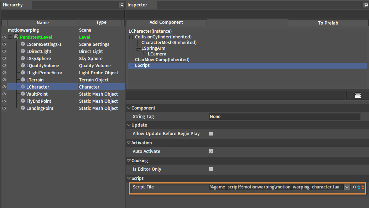This screenshot has width=369, height=208.
Task: Click the PersistentLevel level icon
Action: pos(16,36)
